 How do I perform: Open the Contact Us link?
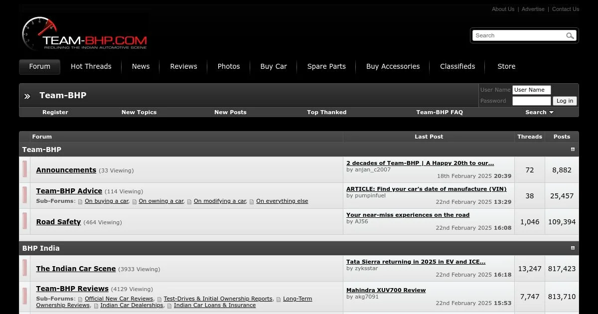point(566,9)
